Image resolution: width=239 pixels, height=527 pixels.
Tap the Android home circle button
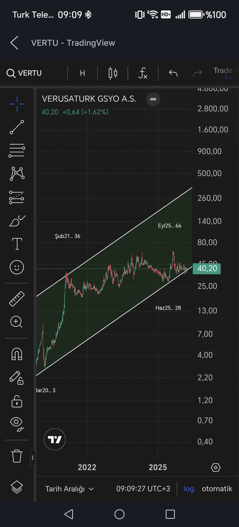[x=119, y=514]
